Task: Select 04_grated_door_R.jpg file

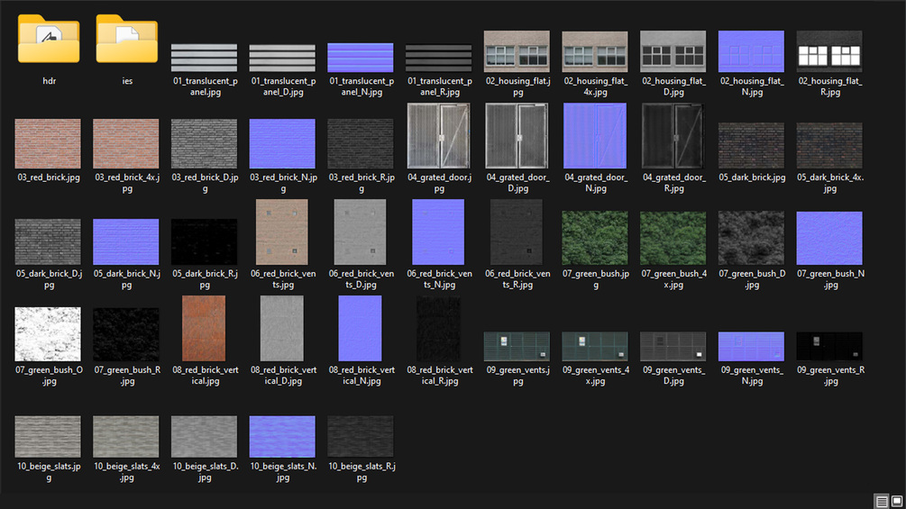Action: point(673,136)
